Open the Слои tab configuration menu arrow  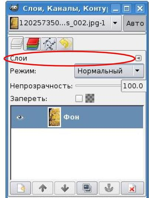[x=138, y=58]
